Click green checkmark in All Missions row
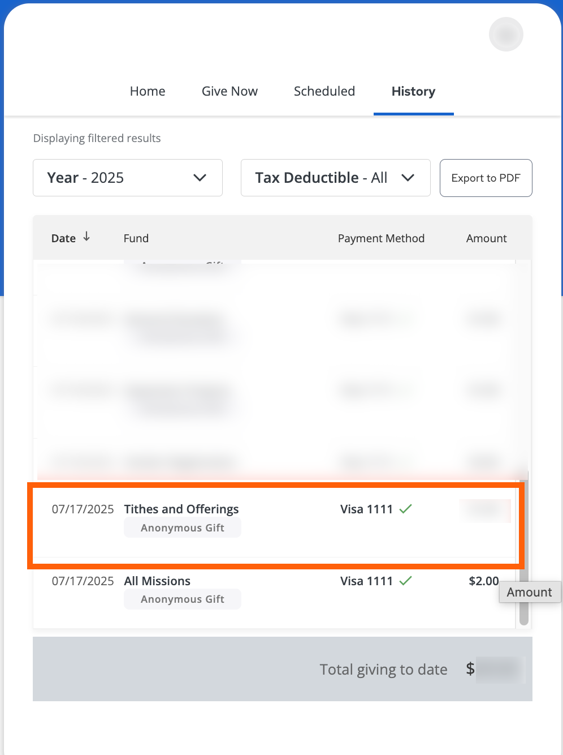This screenshot has height=755, width=563. pyautogui.click(x=405, y=581)
